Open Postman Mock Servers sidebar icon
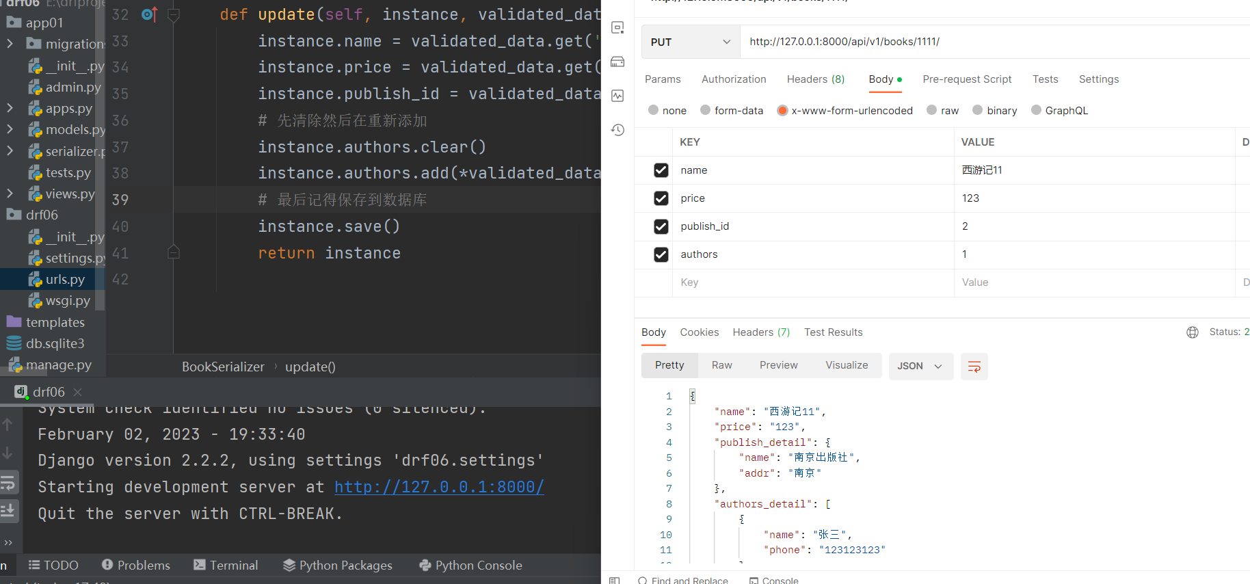Viewport: 1250px width, 584px height. point(617,62)
